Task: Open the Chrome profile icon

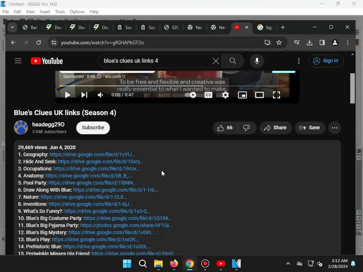Action: 335,42
